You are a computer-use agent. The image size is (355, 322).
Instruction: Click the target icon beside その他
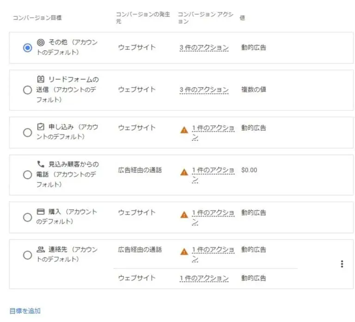[x=41, y=42]
